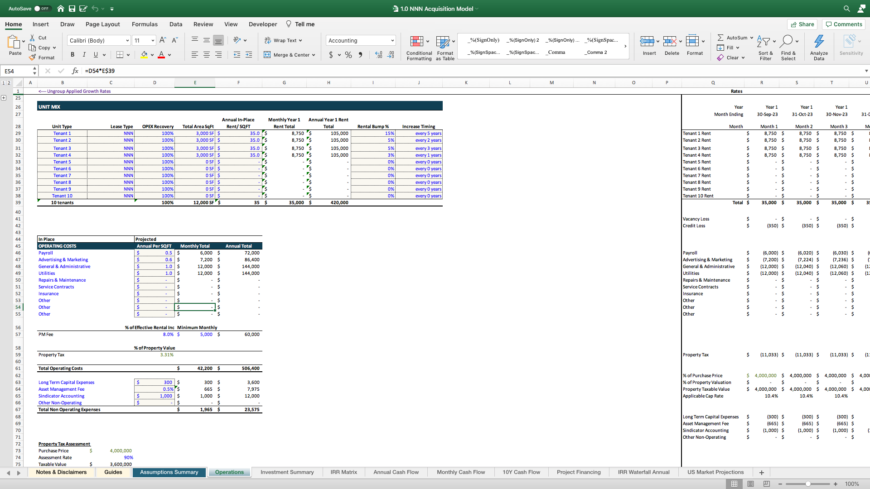Click the Select All corner triangle
Image resolution: width=870 pixels, height=489 pixels.
pyautogui.click(x=19, y=83)
